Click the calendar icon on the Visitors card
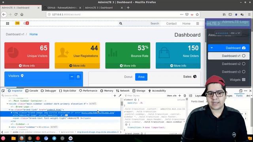The height and width of the screenshot is (142, 253). pyautogui.click(x=78, y=77)
